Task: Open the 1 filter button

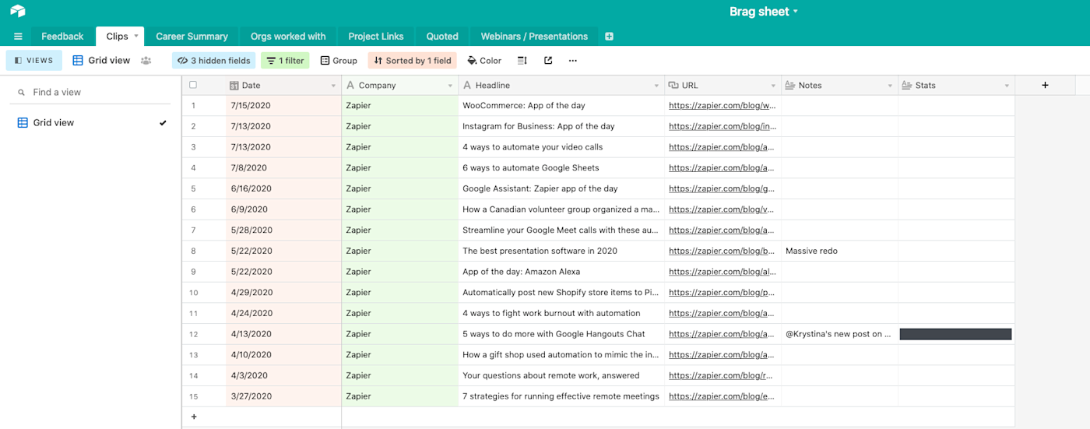Action: pyautogui.click(x=285, y=61)
